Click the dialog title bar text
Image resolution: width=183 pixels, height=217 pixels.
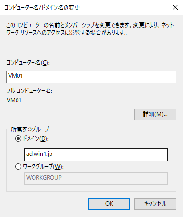42,7
